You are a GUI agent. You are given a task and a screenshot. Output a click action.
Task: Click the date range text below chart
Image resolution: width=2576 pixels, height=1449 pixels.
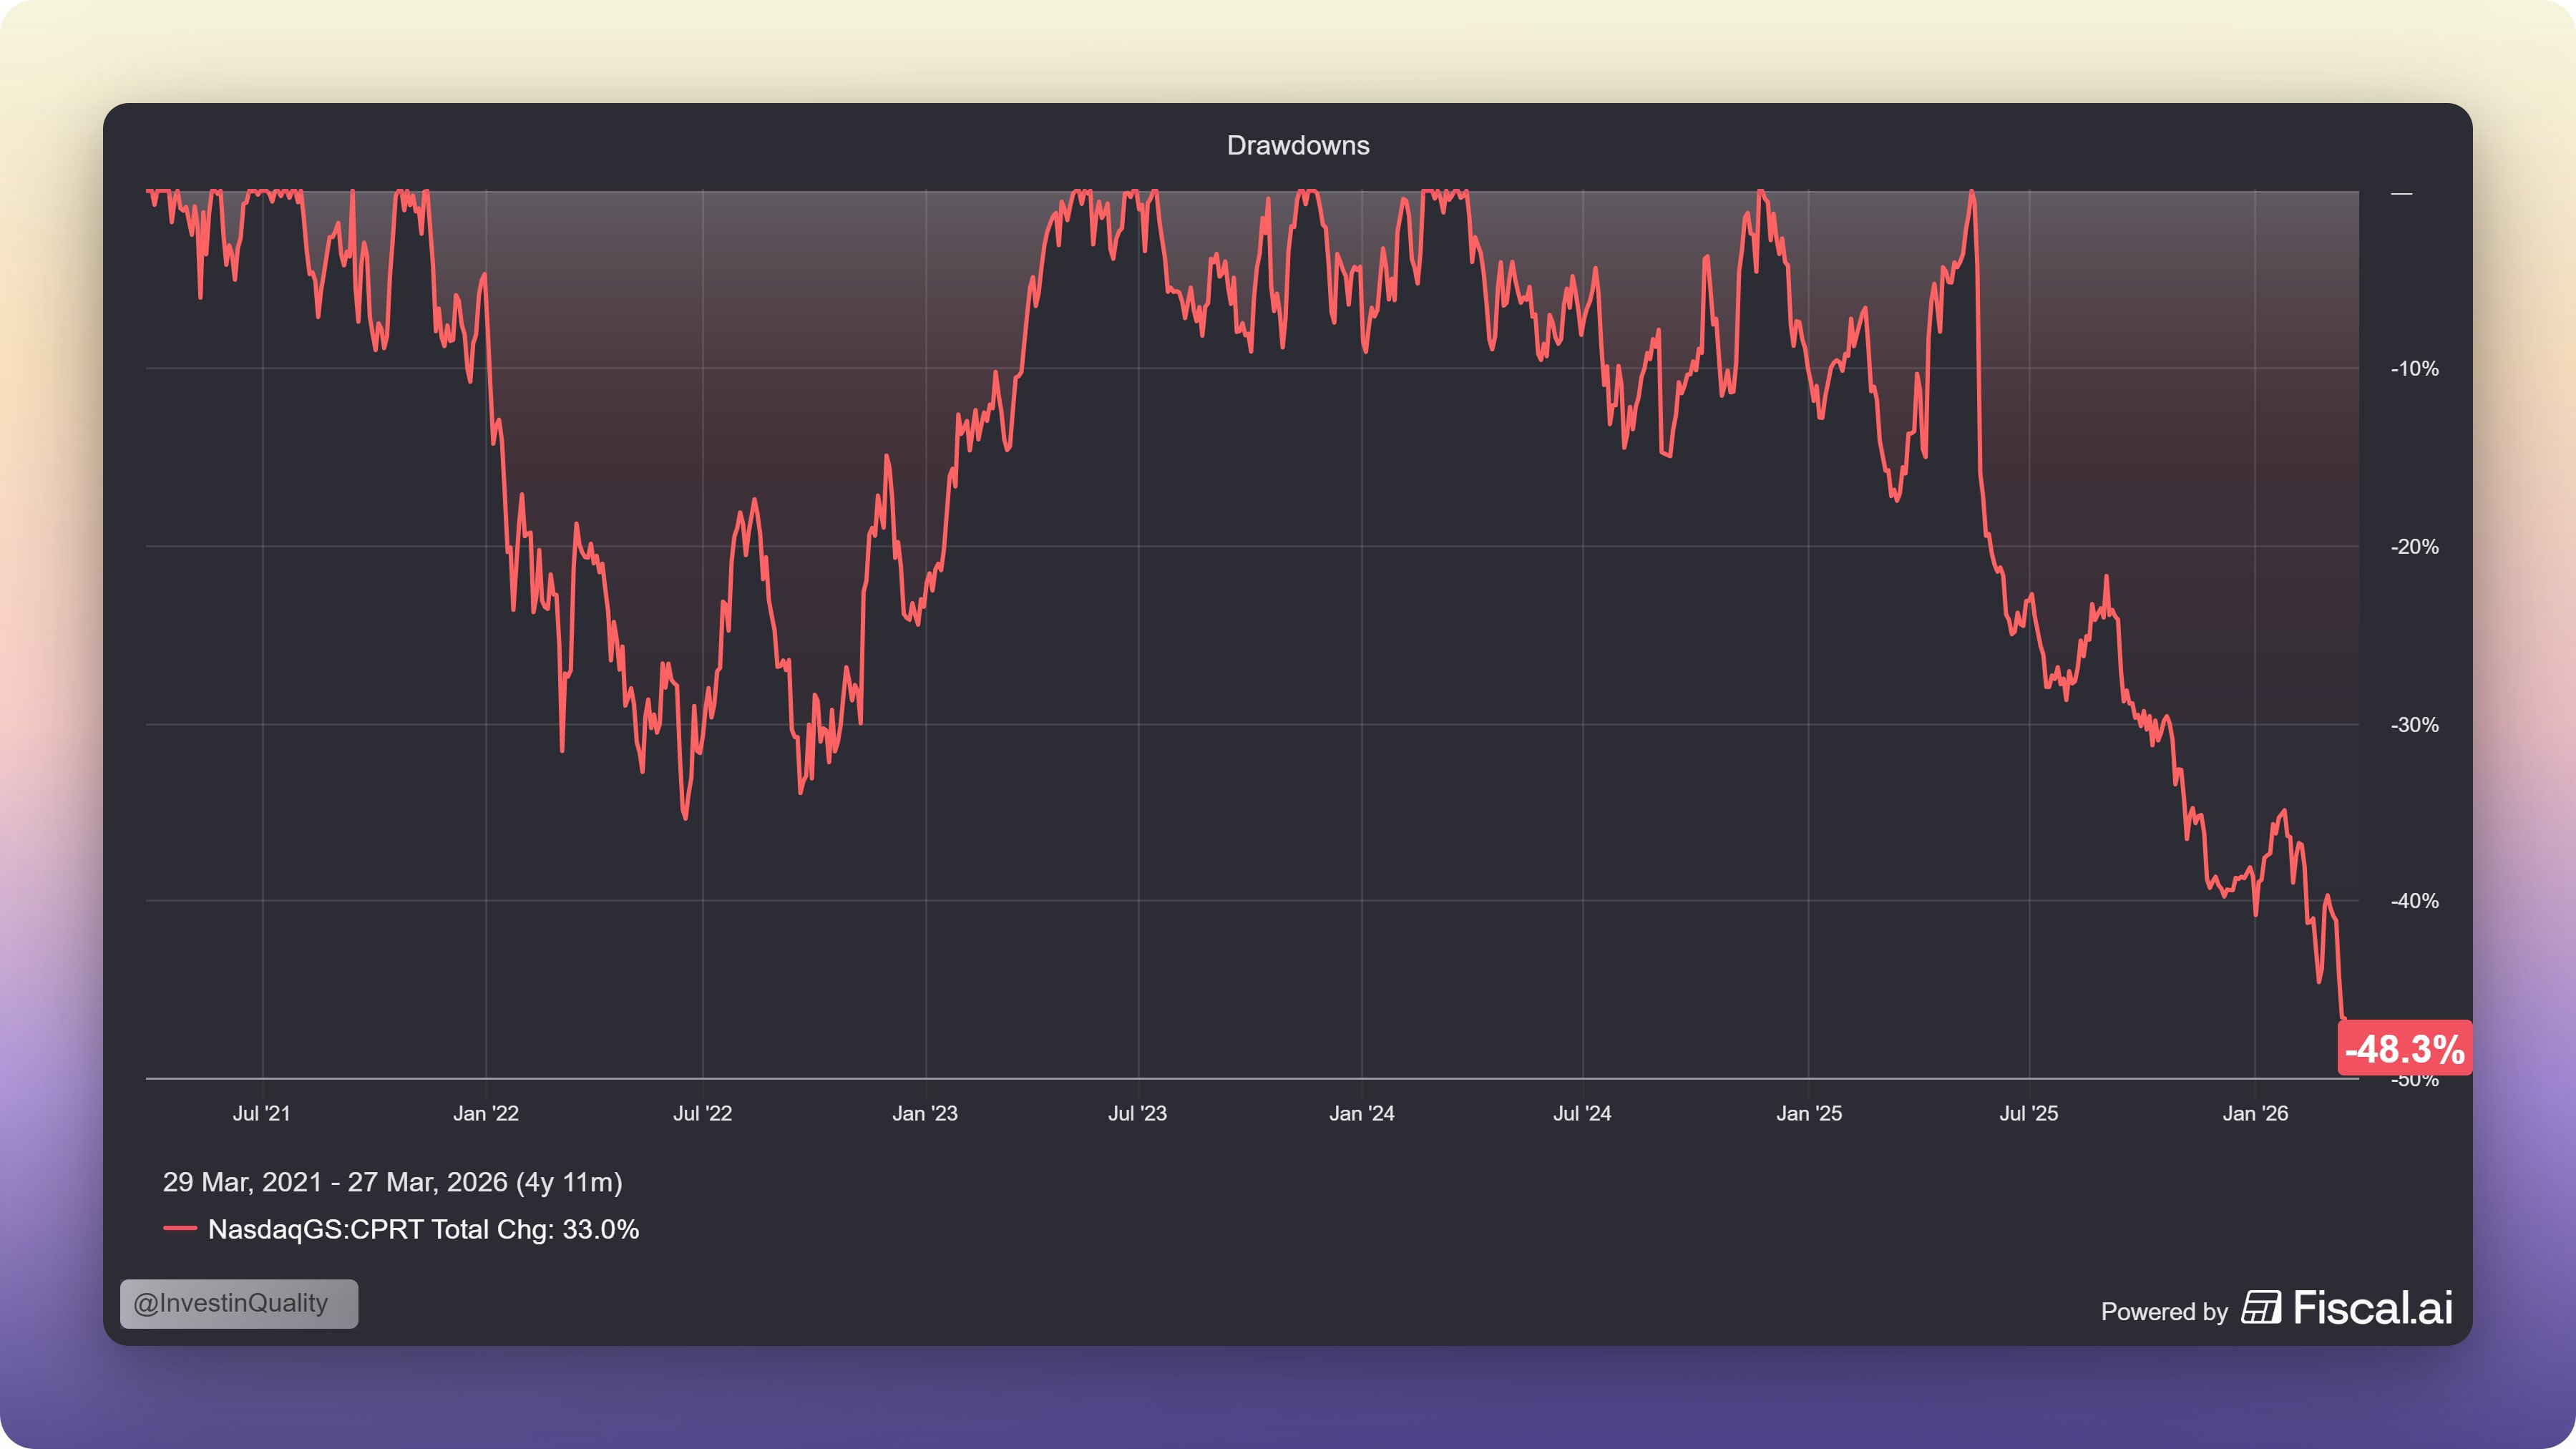(x=392, y=1182)
